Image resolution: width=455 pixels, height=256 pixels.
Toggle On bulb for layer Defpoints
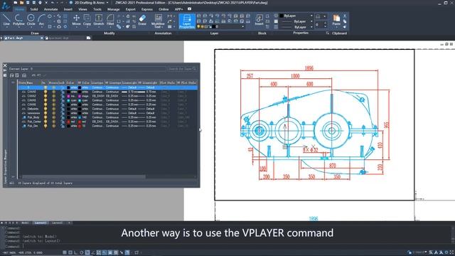tap(45, 109)
